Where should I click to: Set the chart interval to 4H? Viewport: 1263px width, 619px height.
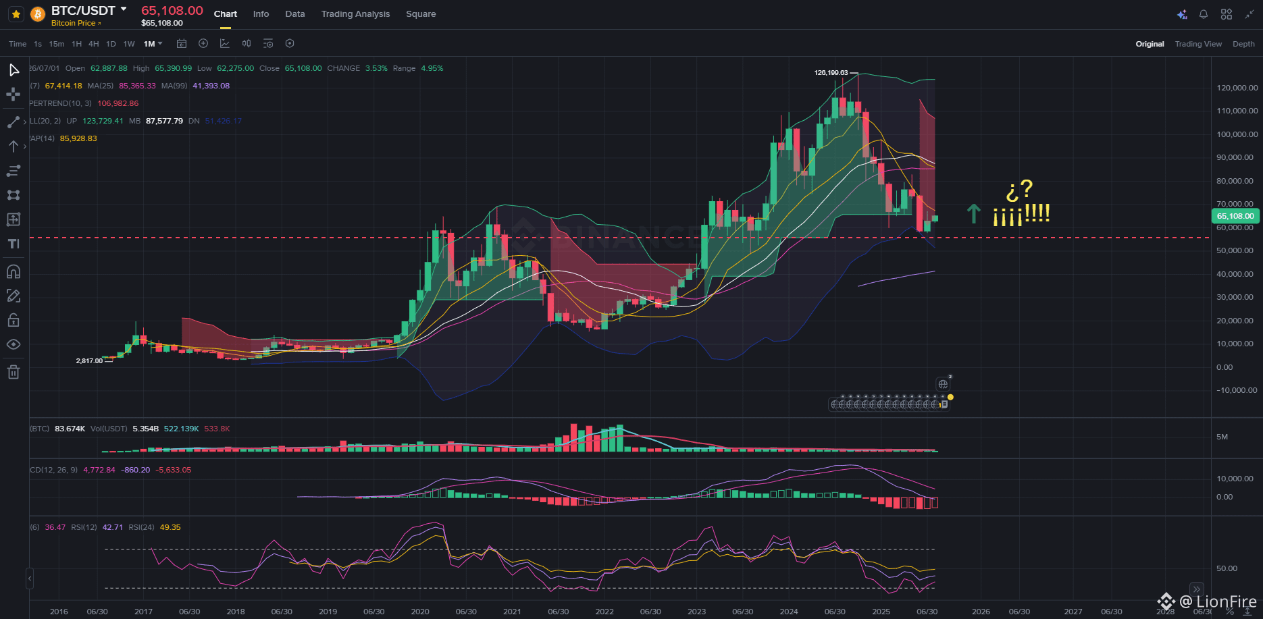tap(94, 44)
